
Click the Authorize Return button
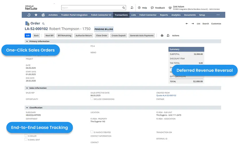click(84, 35)
